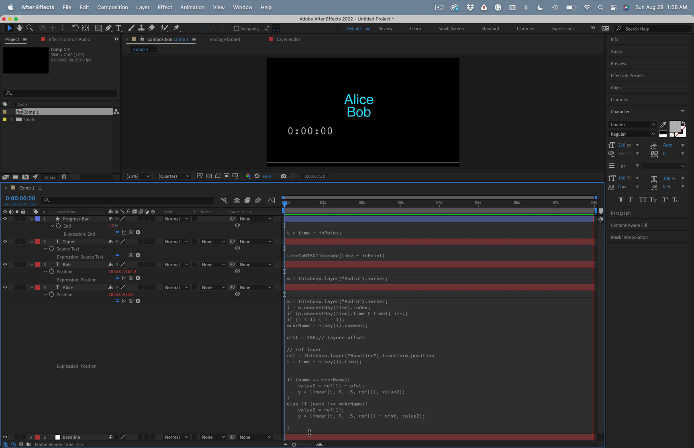Image resolution: width=694 pixels, height=448 pixels.
Task: Hide the Progress Bar layer
Action: coord(5,219)
